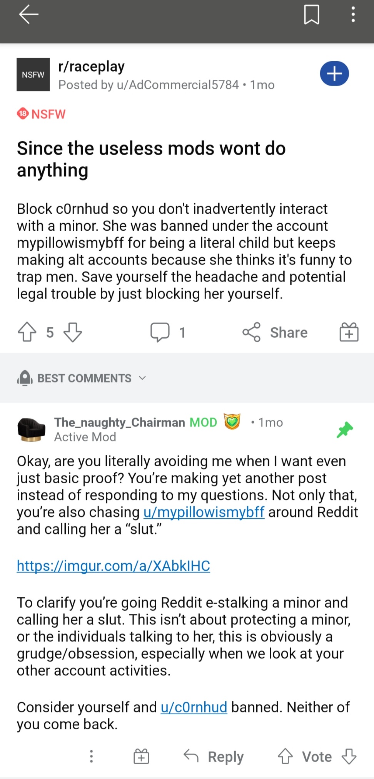Open the u/mypillowismybff profile link
Viewport: 374px width, 779px height.
coord(204,512)
